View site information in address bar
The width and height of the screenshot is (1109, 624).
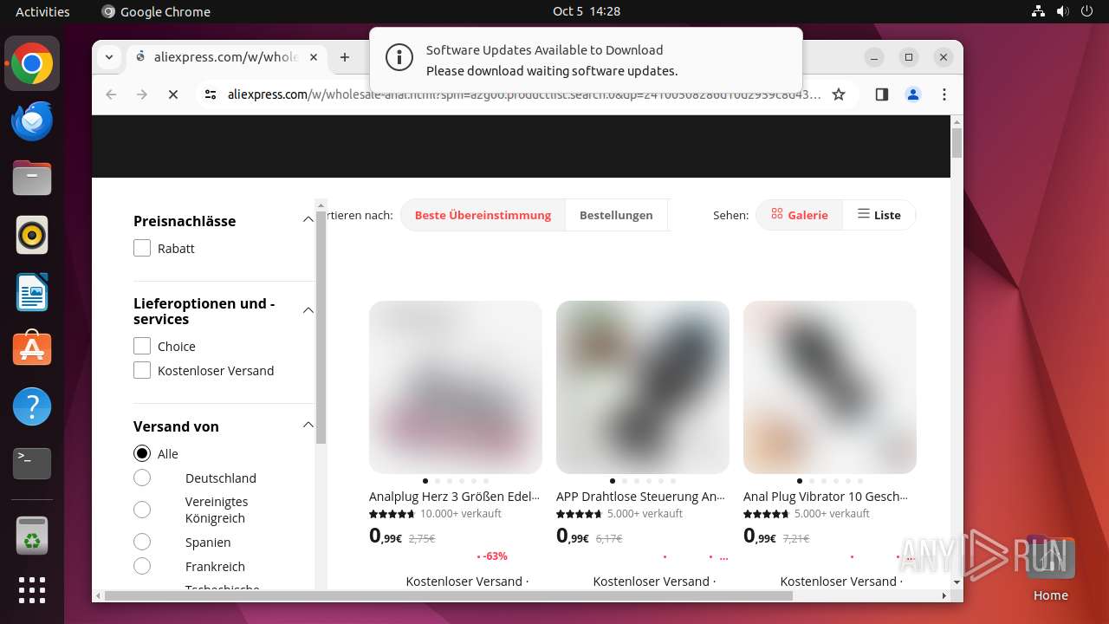(x=211, y=94)
